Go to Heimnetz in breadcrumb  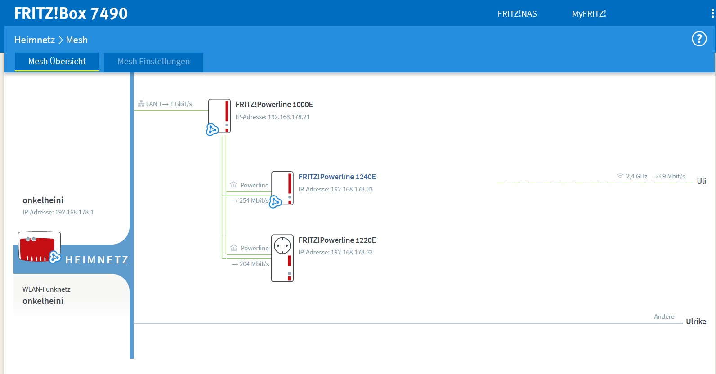click(x=35, y=40)
